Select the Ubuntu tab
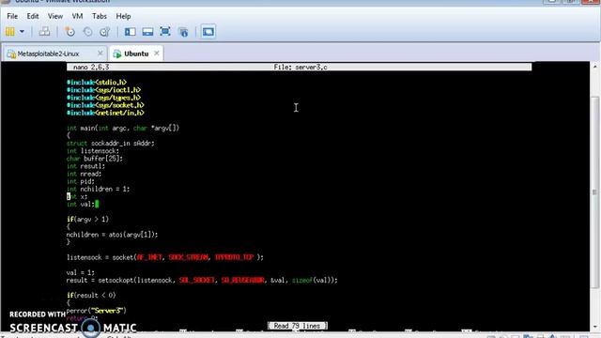 coord(136,54)
